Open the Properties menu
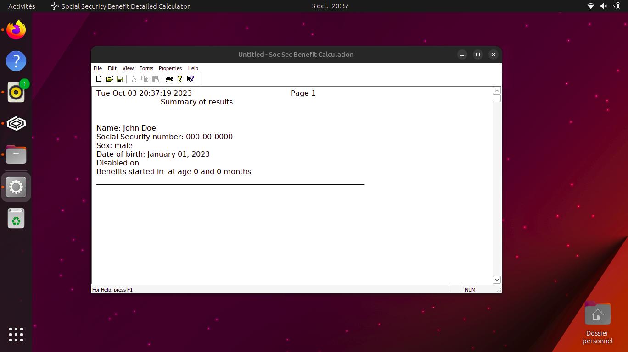628x352 pixels. tap(170, 68)
